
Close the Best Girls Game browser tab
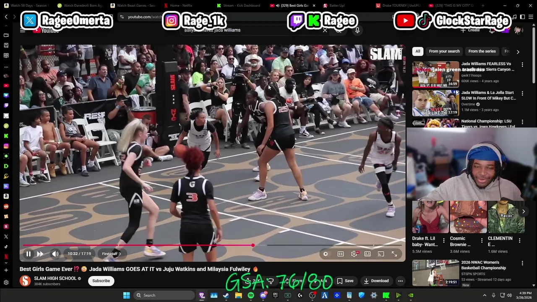tap(314, 5)
